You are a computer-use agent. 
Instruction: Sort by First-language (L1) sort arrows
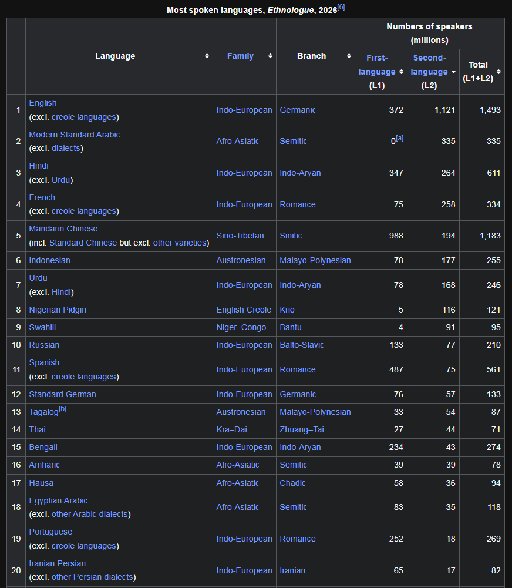pos(401,72)
